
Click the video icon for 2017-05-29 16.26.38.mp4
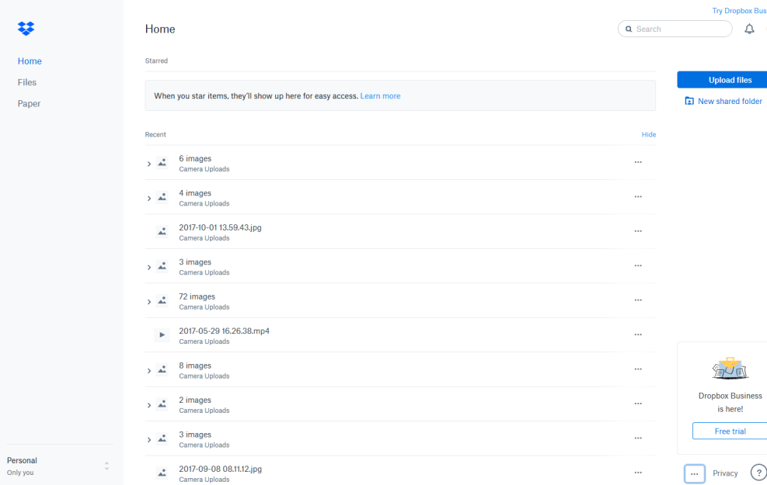162,335
